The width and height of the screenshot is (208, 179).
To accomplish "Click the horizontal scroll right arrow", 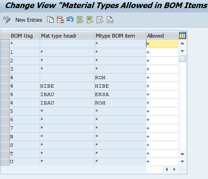I will tap(174, 170).
